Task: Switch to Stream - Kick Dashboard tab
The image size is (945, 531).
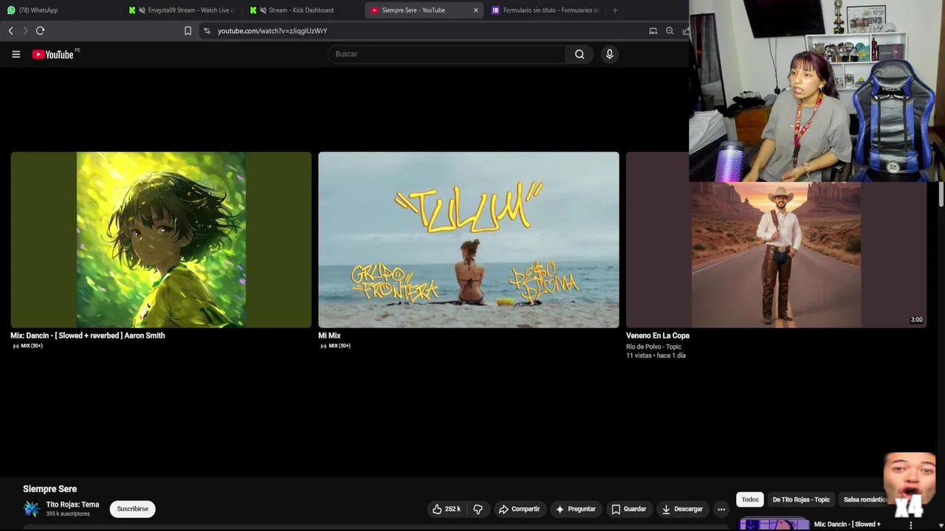Action: pyautogui.click(x=300, y=10)
